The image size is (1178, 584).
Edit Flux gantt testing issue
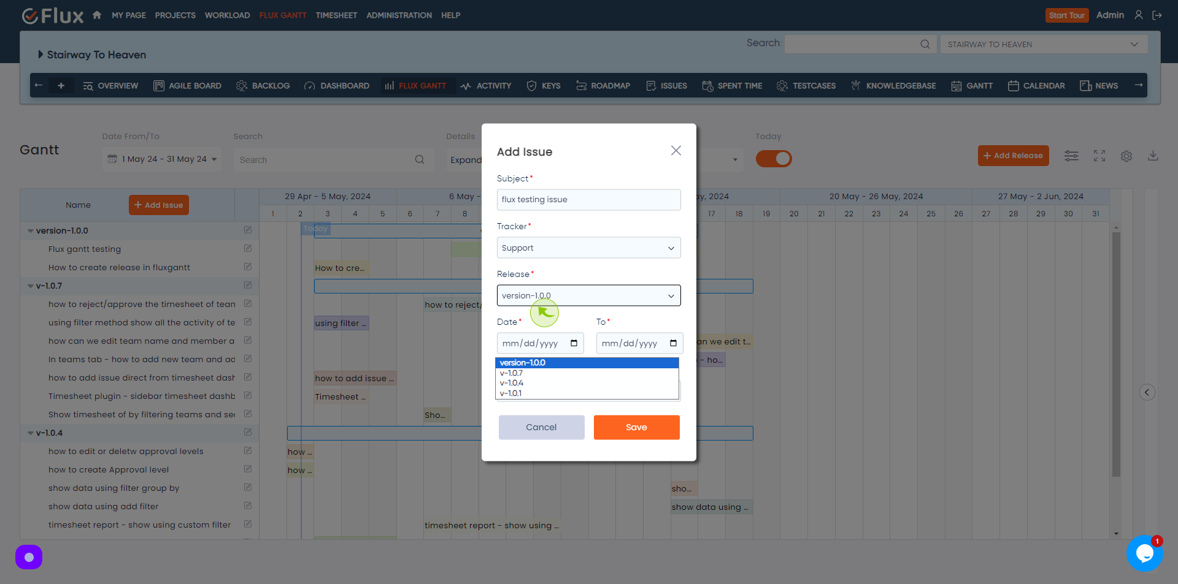click(x=248, y=248)
